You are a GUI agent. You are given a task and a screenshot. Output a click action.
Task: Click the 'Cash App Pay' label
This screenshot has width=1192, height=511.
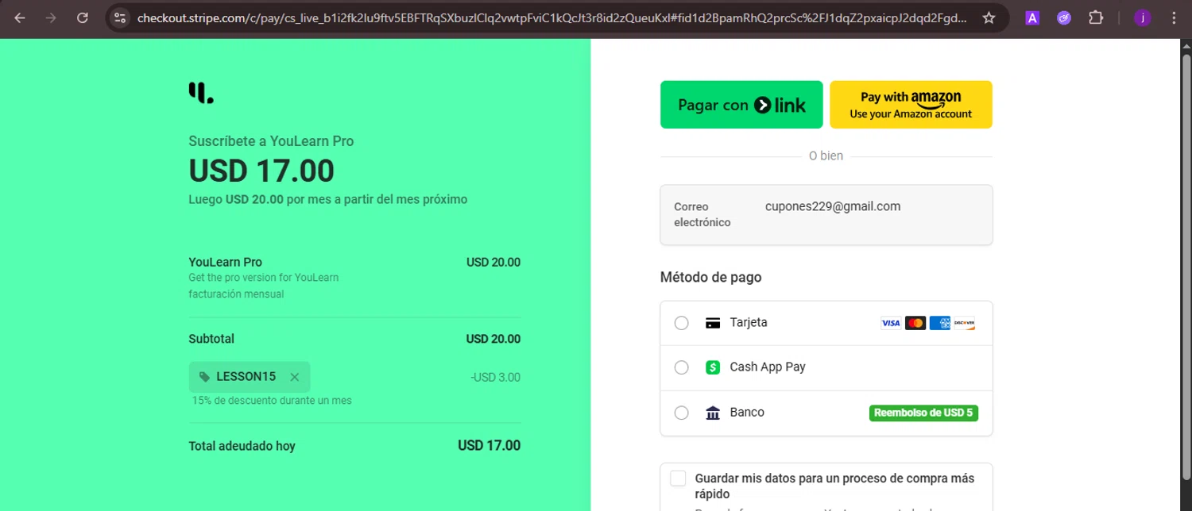point(768,367)
